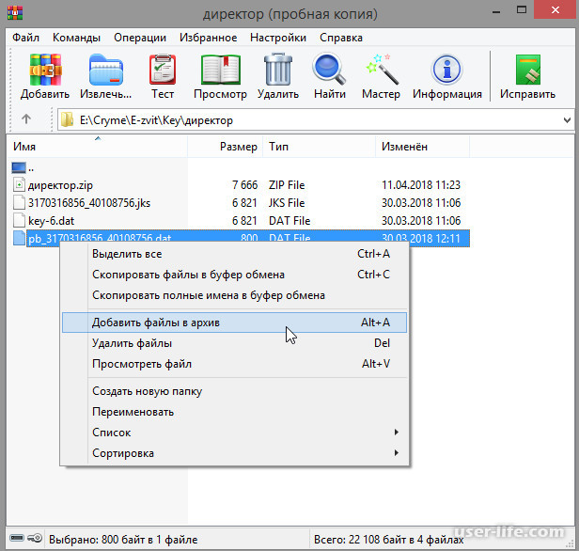579x551 pixels.
Task: Expand the Список submenu arrow
Action: click(x=397, y=433)
